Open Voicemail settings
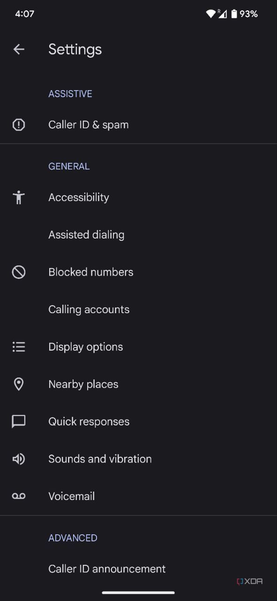 coord(71,496)
